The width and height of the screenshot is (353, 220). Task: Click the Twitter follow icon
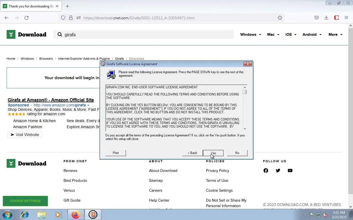(278, 170)
